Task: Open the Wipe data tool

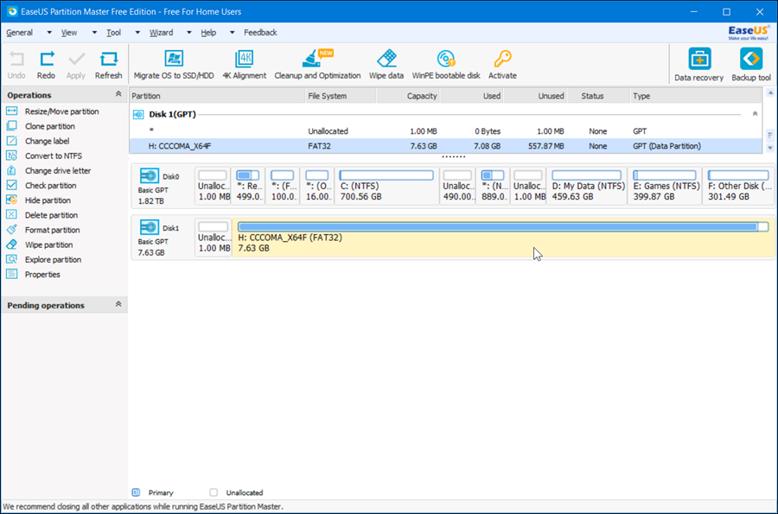Action: (386, 65)
